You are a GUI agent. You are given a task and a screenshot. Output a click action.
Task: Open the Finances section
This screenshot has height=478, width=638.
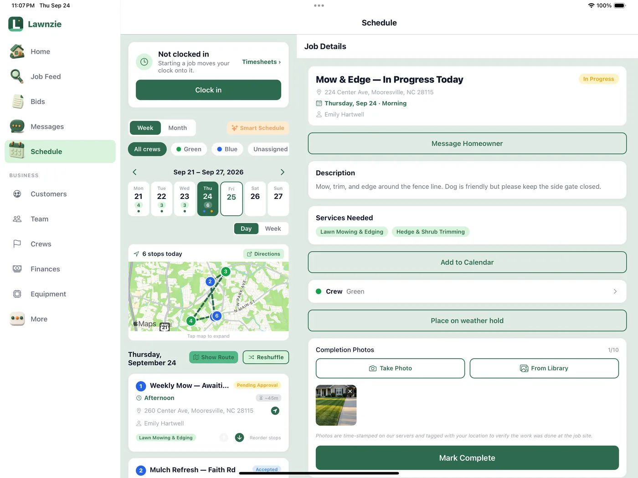[60, 269]
